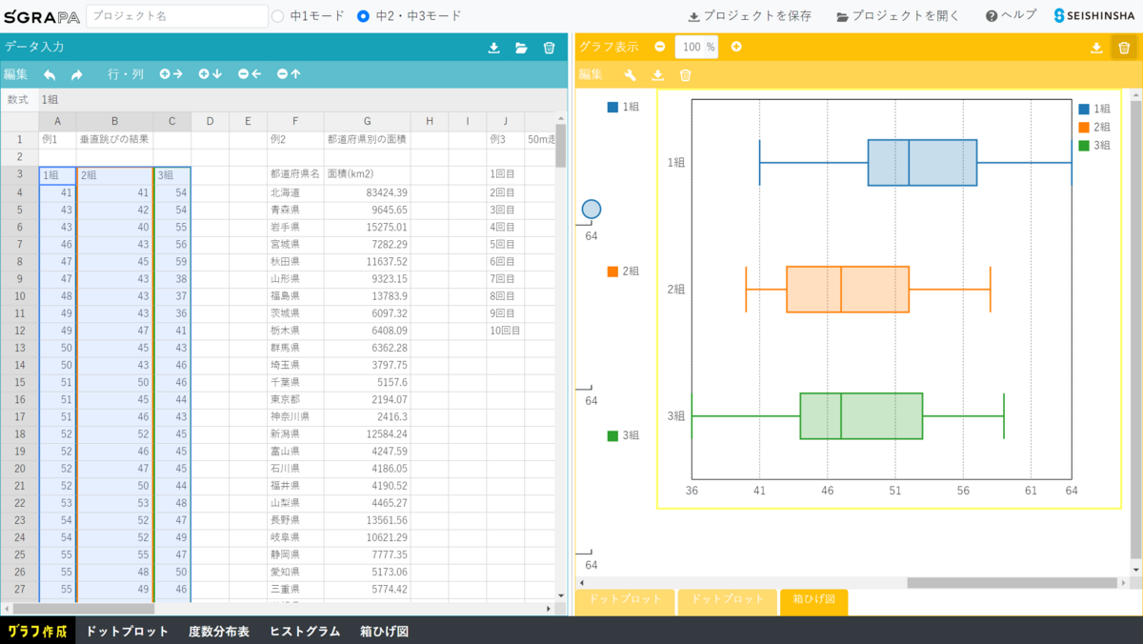1143x644 pixels.
Task: Click グラフ作成 in the bottom bar
Action: pos(37,631)
